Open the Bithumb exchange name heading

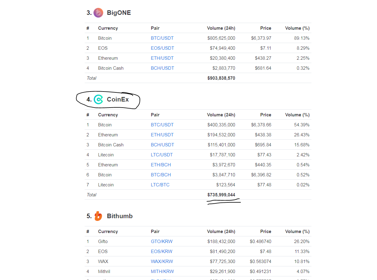click(x=120, y=216)
